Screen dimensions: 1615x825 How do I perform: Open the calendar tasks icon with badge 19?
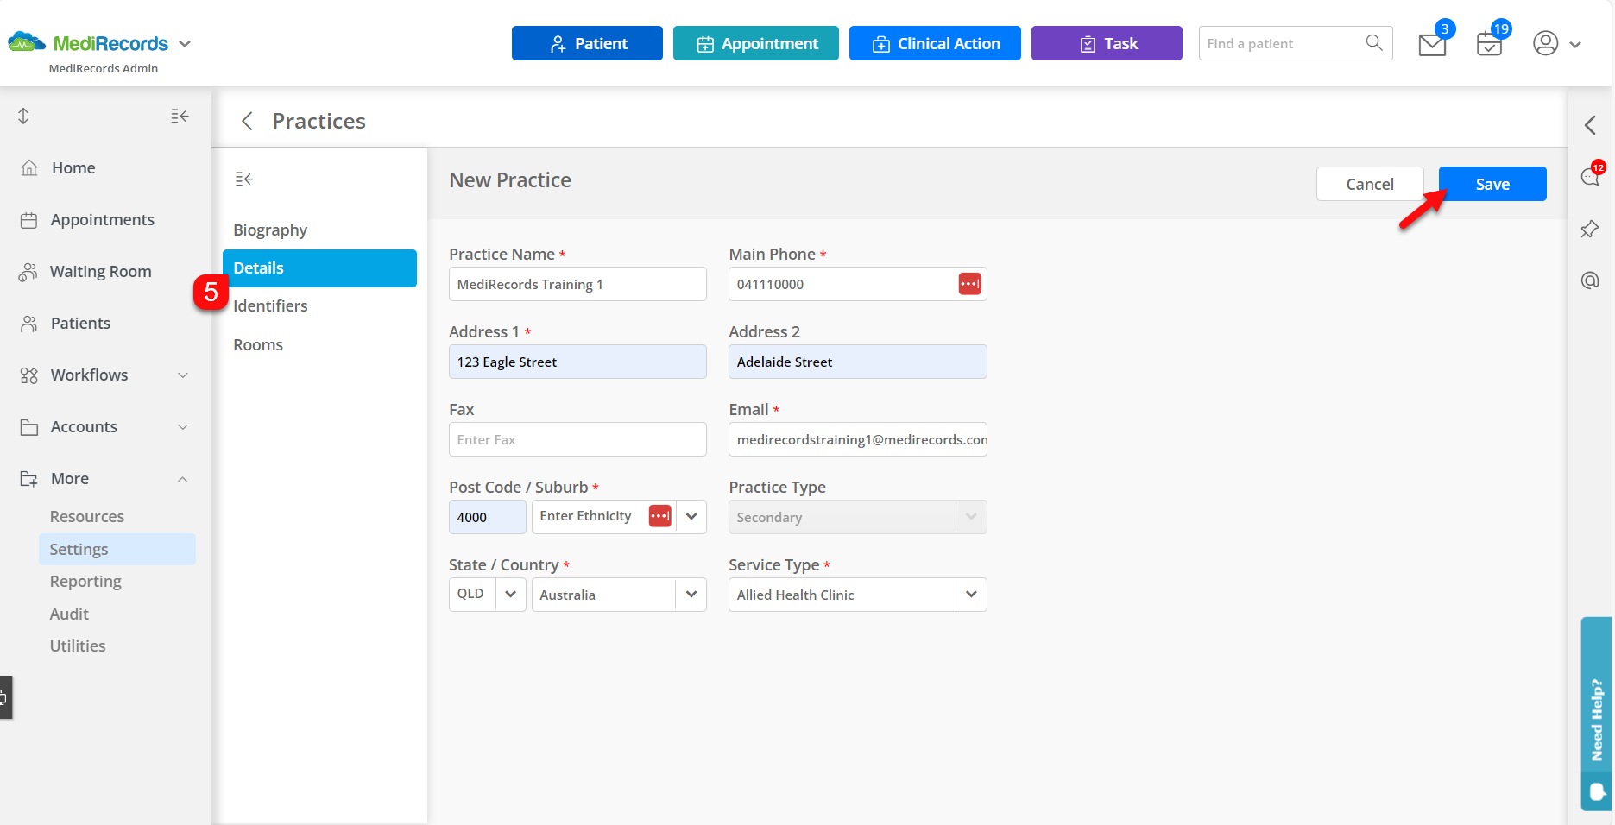tap(1489, 44)
